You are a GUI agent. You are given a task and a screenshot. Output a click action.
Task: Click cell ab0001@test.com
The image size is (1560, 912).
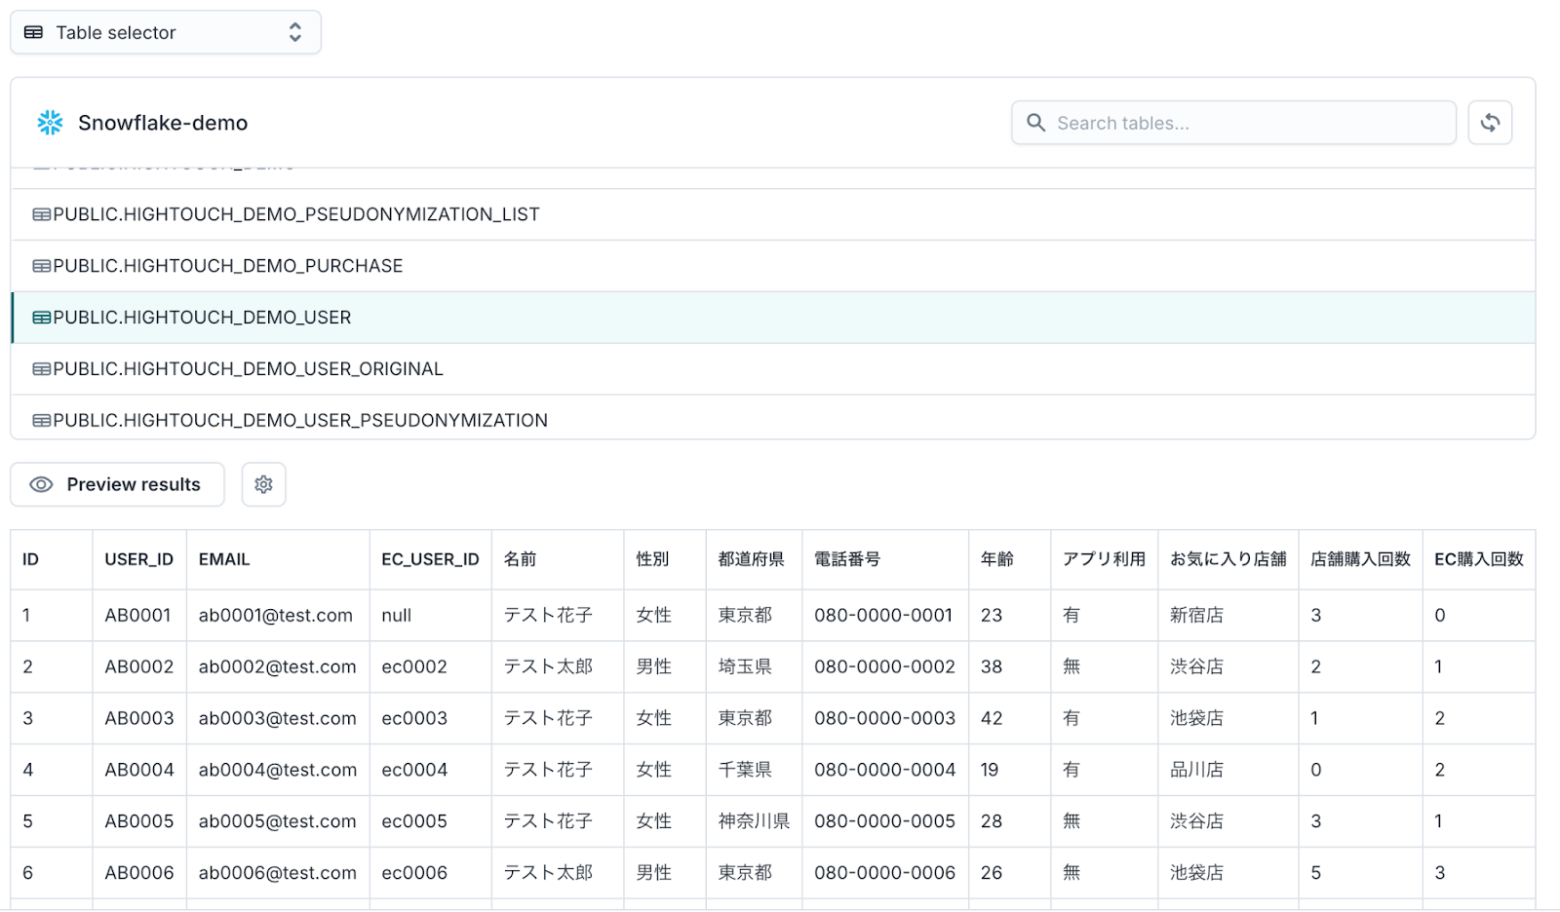coord(276,616)
